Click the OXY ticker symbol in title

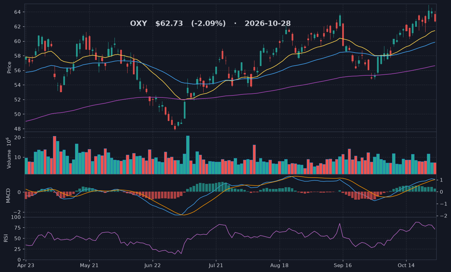pos(138,24)
